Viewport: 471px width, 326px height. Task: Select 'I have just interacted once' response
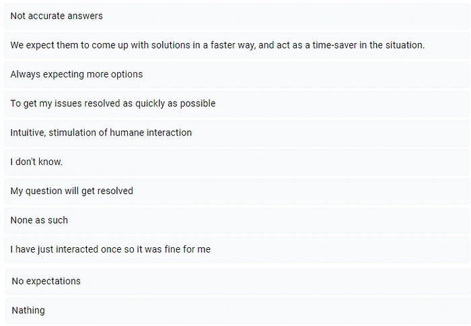point(237,250)
